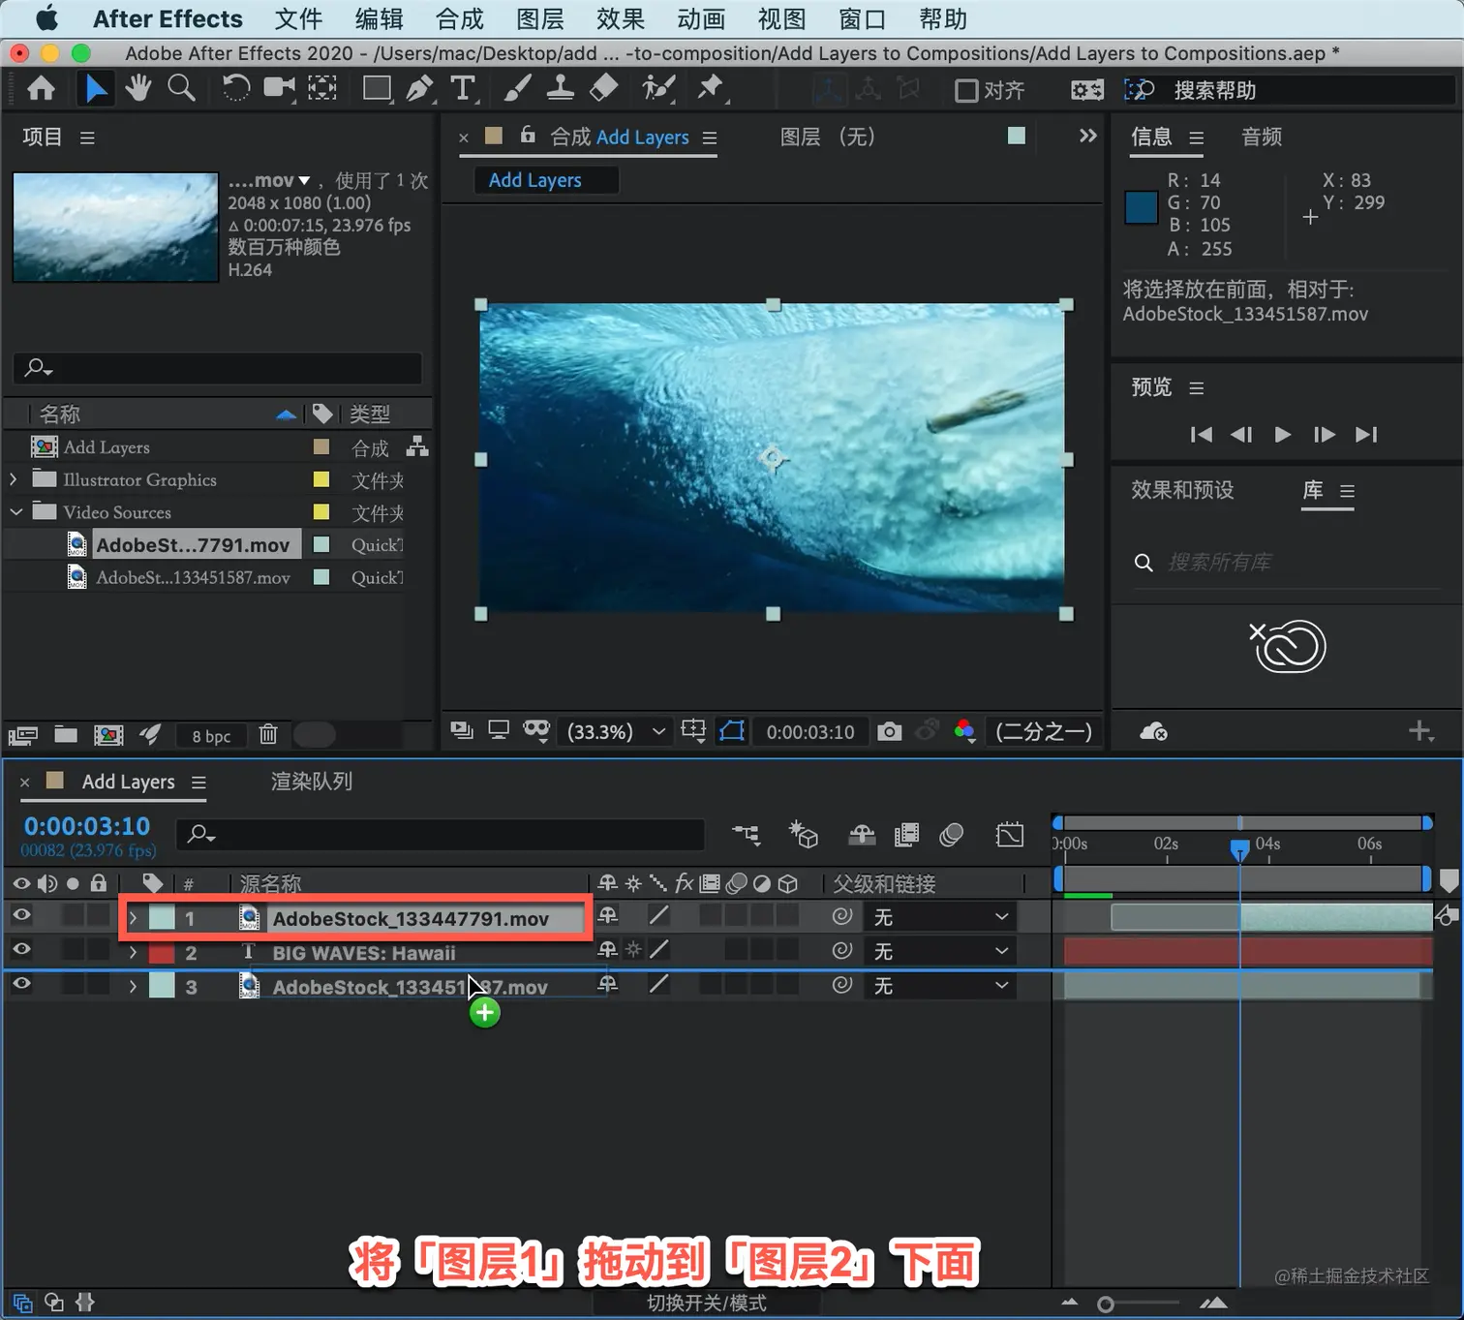Toggle visibility of layer 3 AdobeStock video

point(21,985)
